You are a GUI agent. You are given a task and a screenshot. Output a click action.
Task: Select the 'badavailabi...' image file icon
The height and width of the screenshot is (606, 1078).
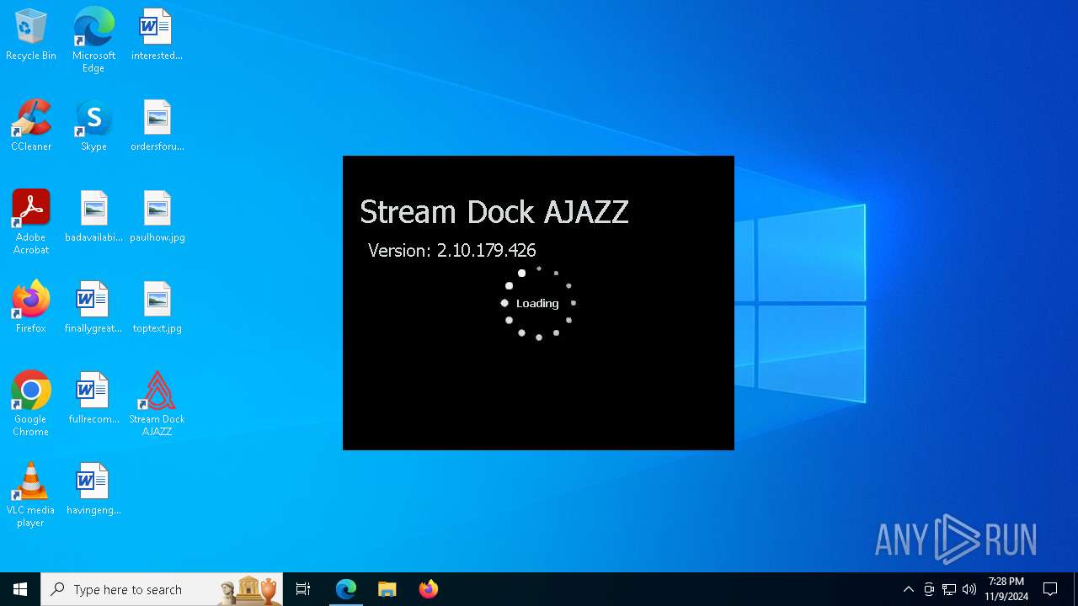93,217
